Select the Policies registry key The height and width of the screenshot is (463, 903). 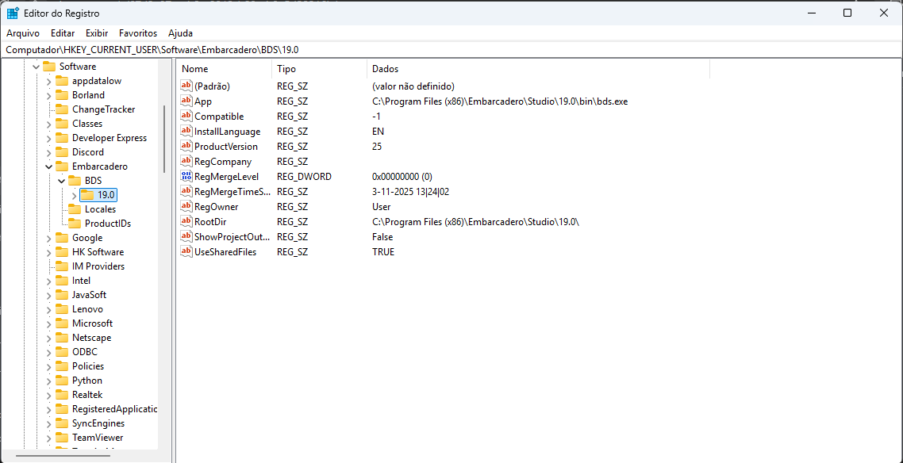(x=88, y=366)
